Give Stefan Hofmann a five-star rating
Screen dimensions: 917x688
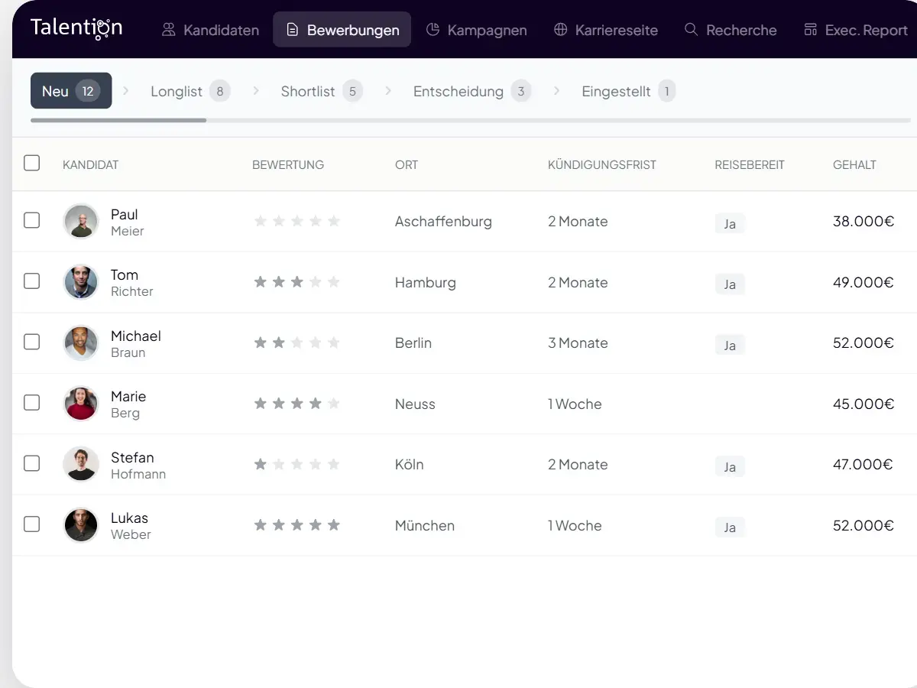click(x=334, y=464)
